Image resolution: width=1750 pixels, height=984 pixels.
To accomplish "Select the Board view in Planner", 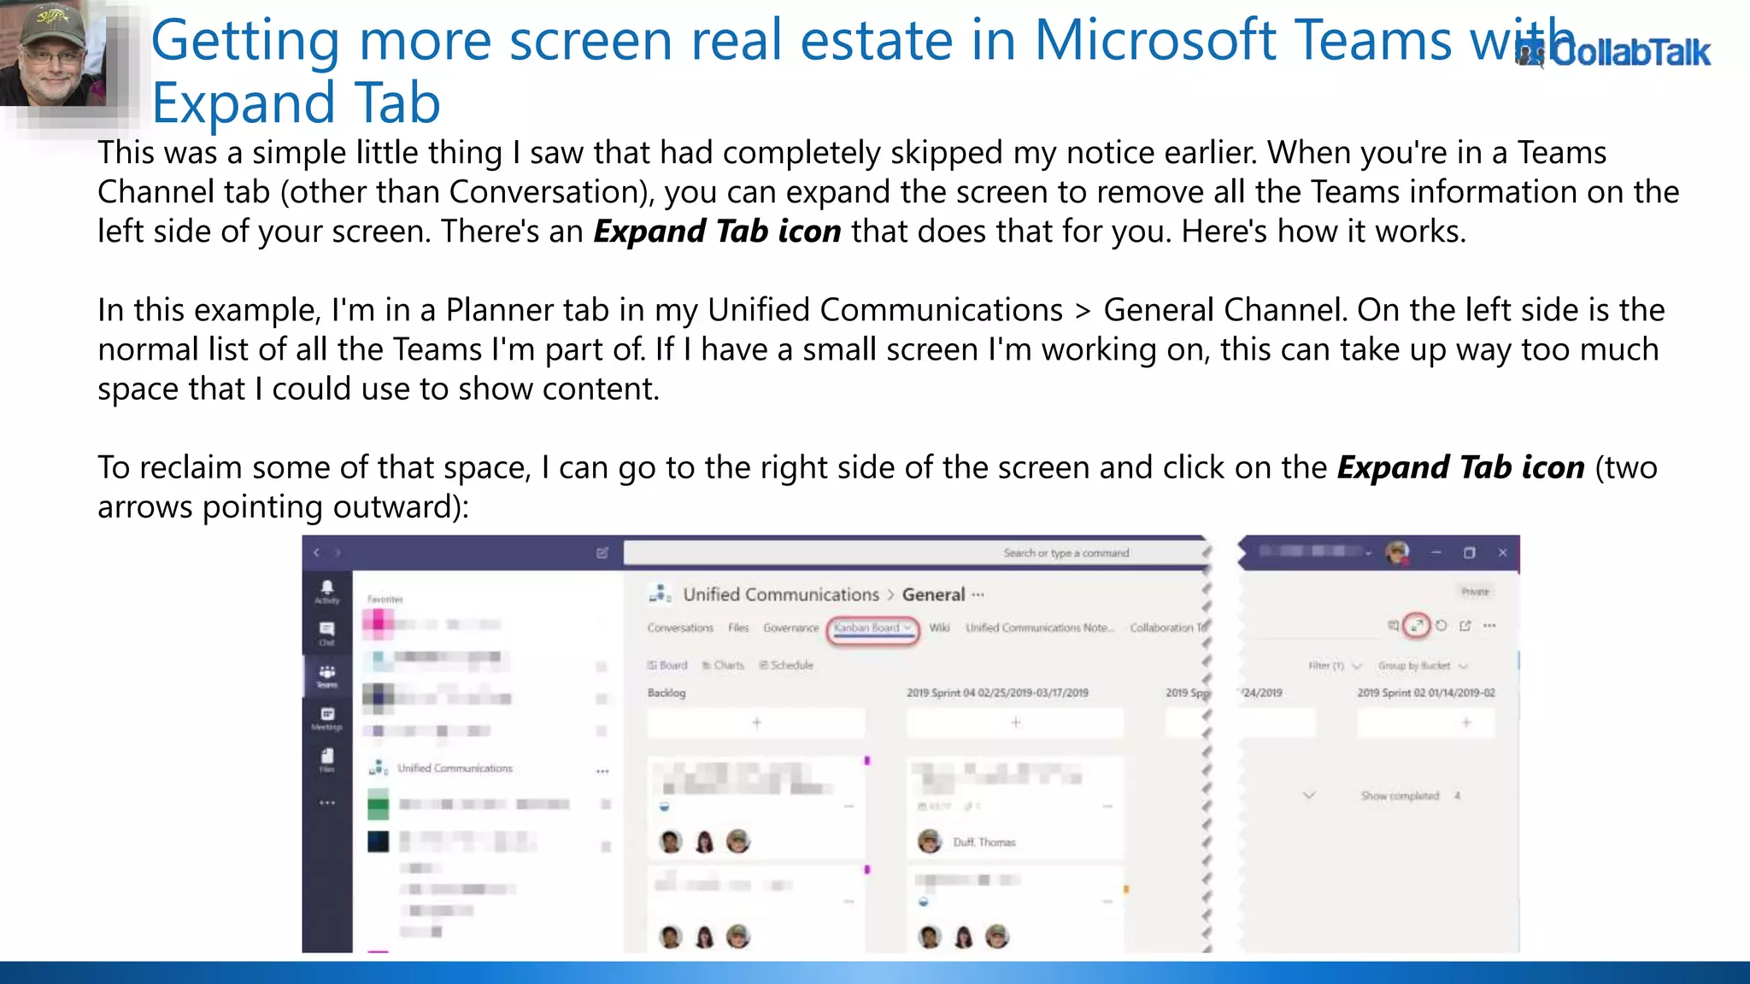I will 667,665.
